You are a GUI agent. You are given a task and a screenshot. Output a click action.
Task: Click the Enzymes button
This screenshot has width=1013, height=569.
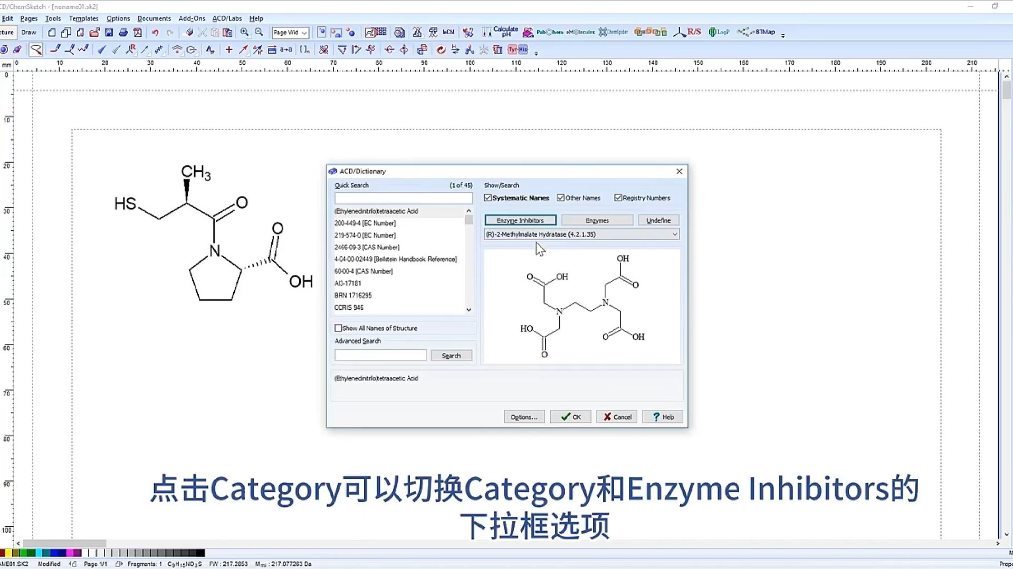pyautogui.click(x=597, y=220)
